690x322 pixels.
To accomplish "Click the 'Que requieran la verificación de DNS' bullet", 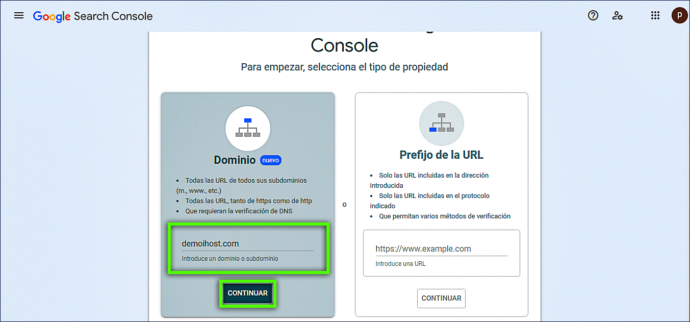I will click(x=239, y=211).
